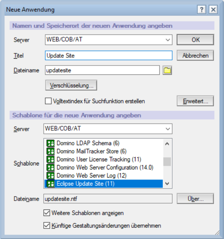This screenshot has height=239, width=224.
Task: Click the Domino Web Server Configuration icon
Action: pos(51,167)
